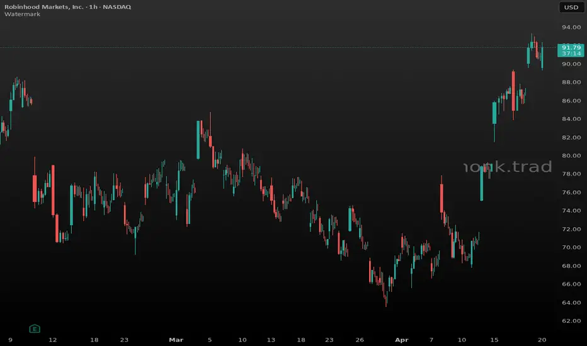Click the current price tag 91.79

point(571,47)
